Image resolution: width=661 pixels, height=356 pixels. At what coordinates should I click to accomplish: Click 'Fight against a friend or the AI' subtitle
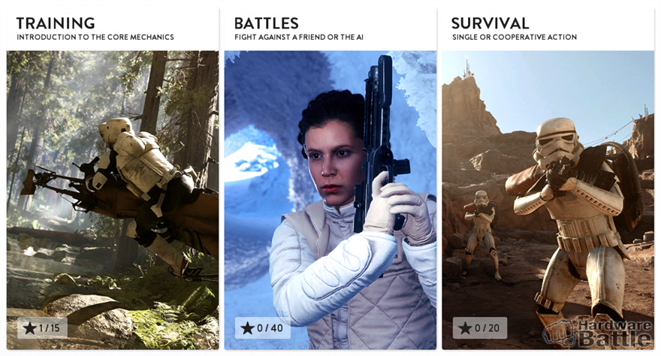(x=299, y=37)
